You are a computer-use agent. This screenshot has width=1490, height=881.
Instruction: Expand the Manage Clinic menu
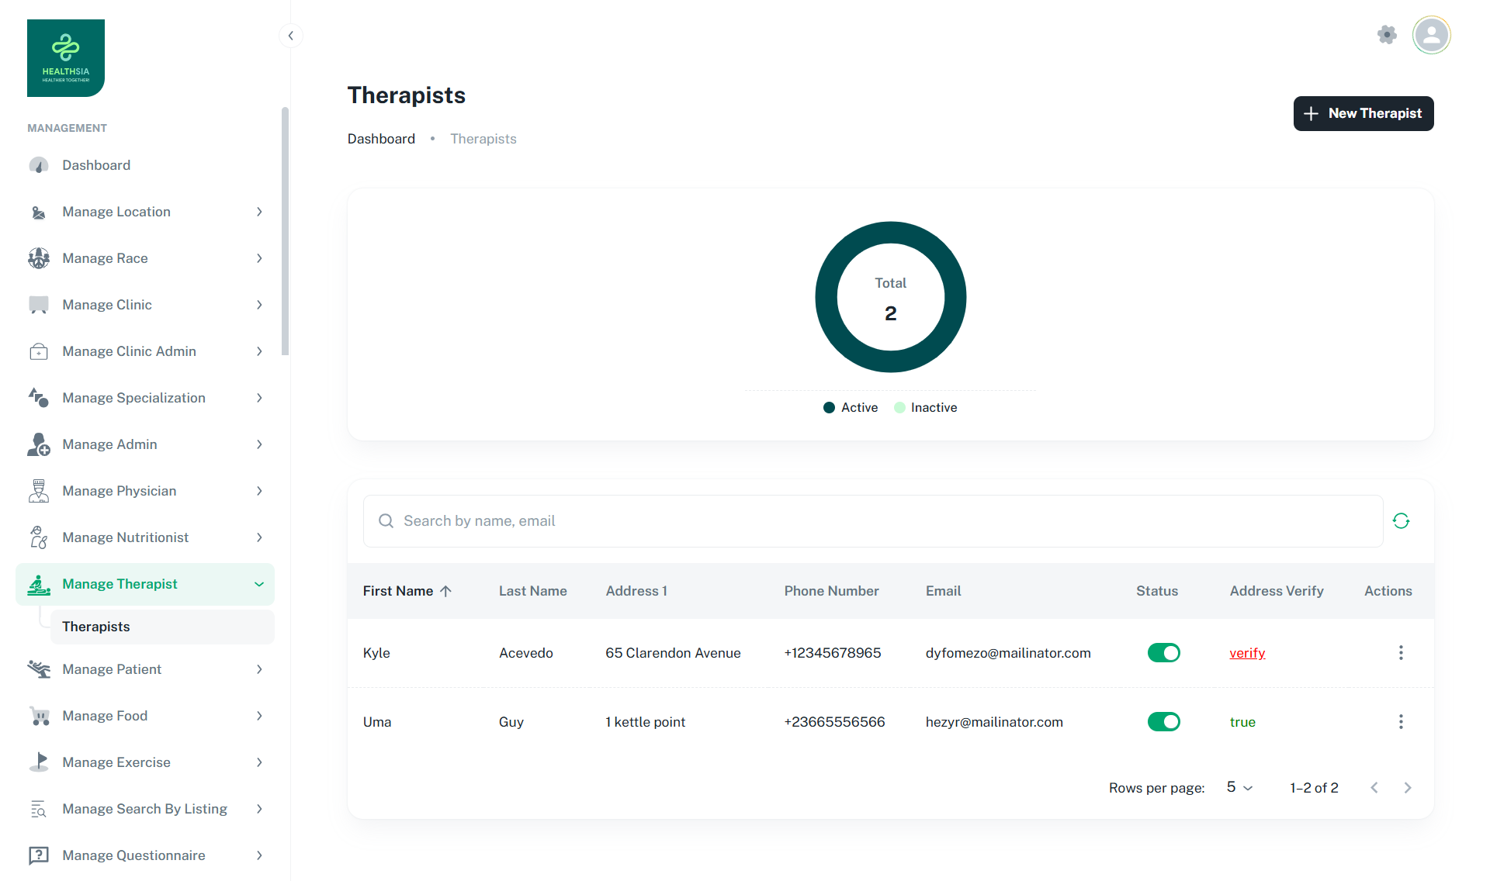[145, 305]
